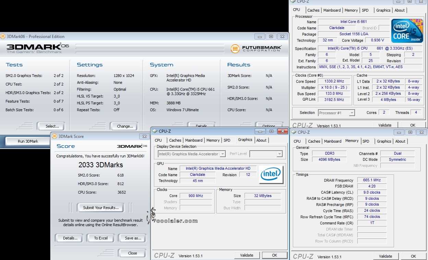Click the Command Rate 1T value
This screenshot has height=260, width=428.
pyautogui.click(x=372, y=223)
